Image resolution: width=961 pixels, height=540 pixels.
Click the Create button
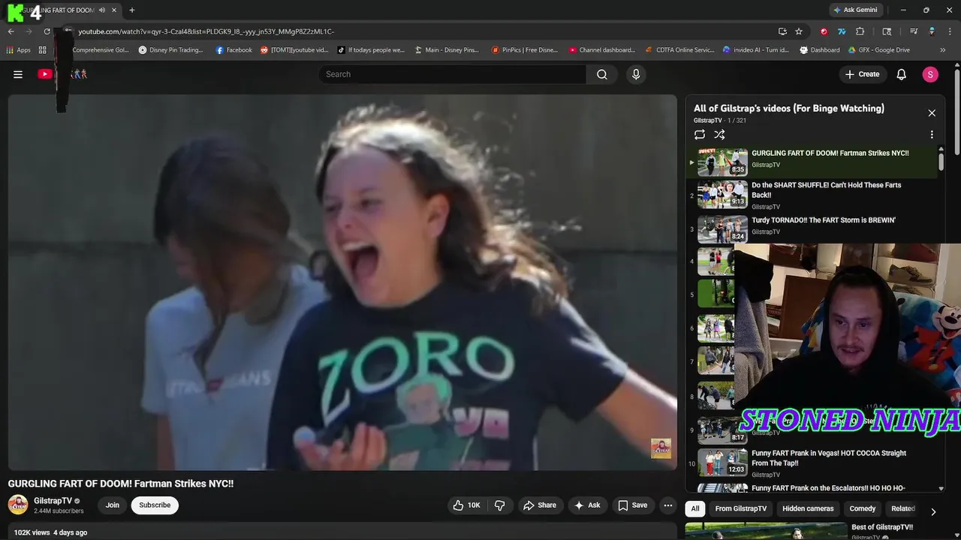[x=862, y=74]
